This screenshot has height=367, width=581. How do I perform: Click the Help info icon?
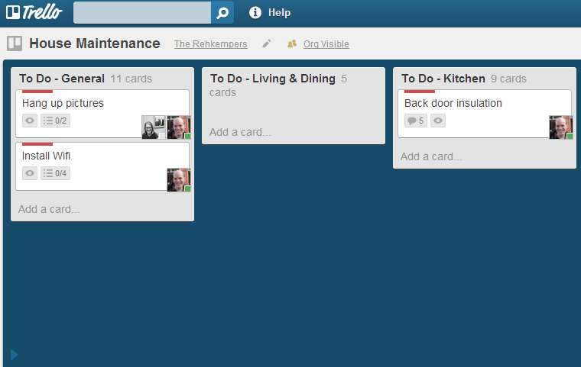pyautogui.click(x=255, y=12)
